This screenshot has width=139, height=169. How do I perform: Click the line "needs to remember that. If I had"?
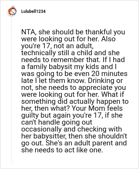click(73, 60)
